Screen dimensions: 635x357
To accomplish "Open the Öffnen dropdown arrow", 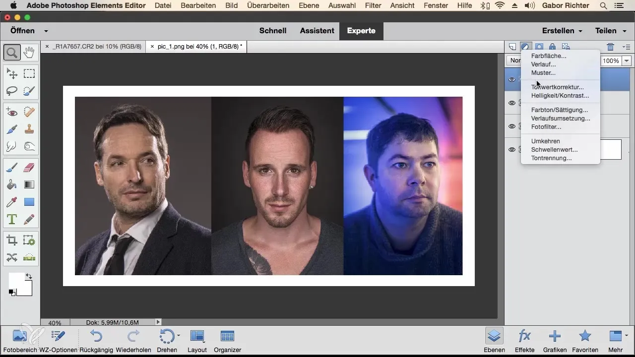I will 46,31.
